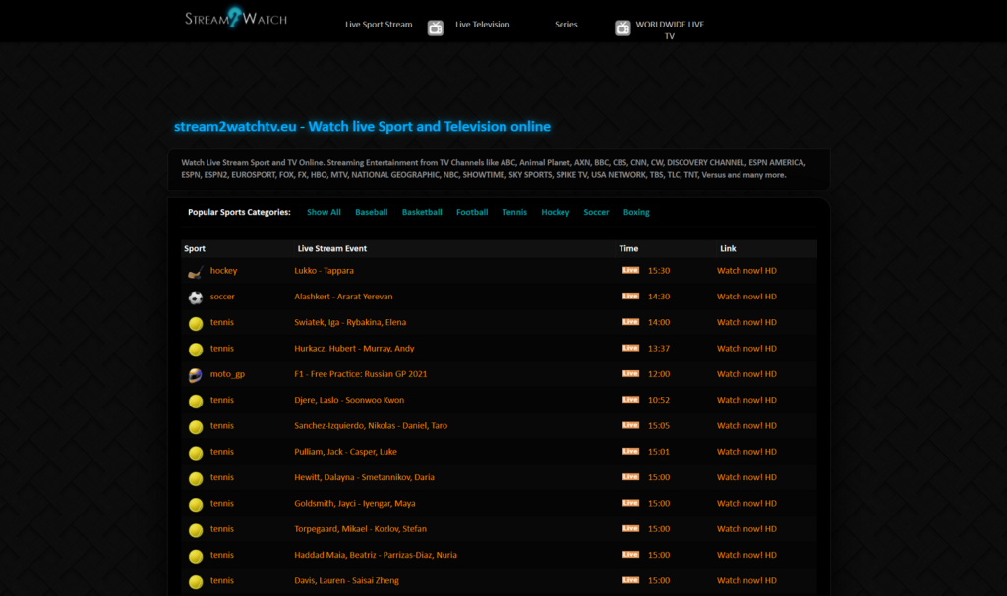The height and width of the screenshot is (596, 1007).
Task: Open the Davis, Lauren - Saisai Zheng stream
Action: coord(346,580)
